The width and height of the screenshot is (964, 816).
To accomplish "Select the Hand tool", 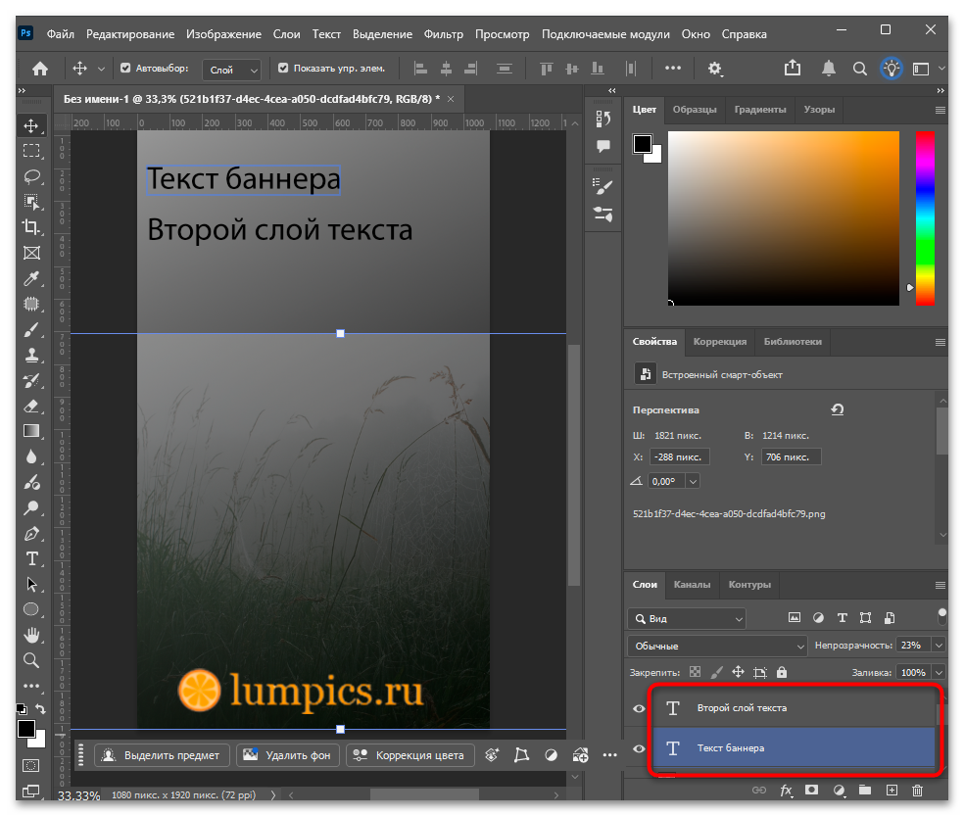I will [32, 635].
